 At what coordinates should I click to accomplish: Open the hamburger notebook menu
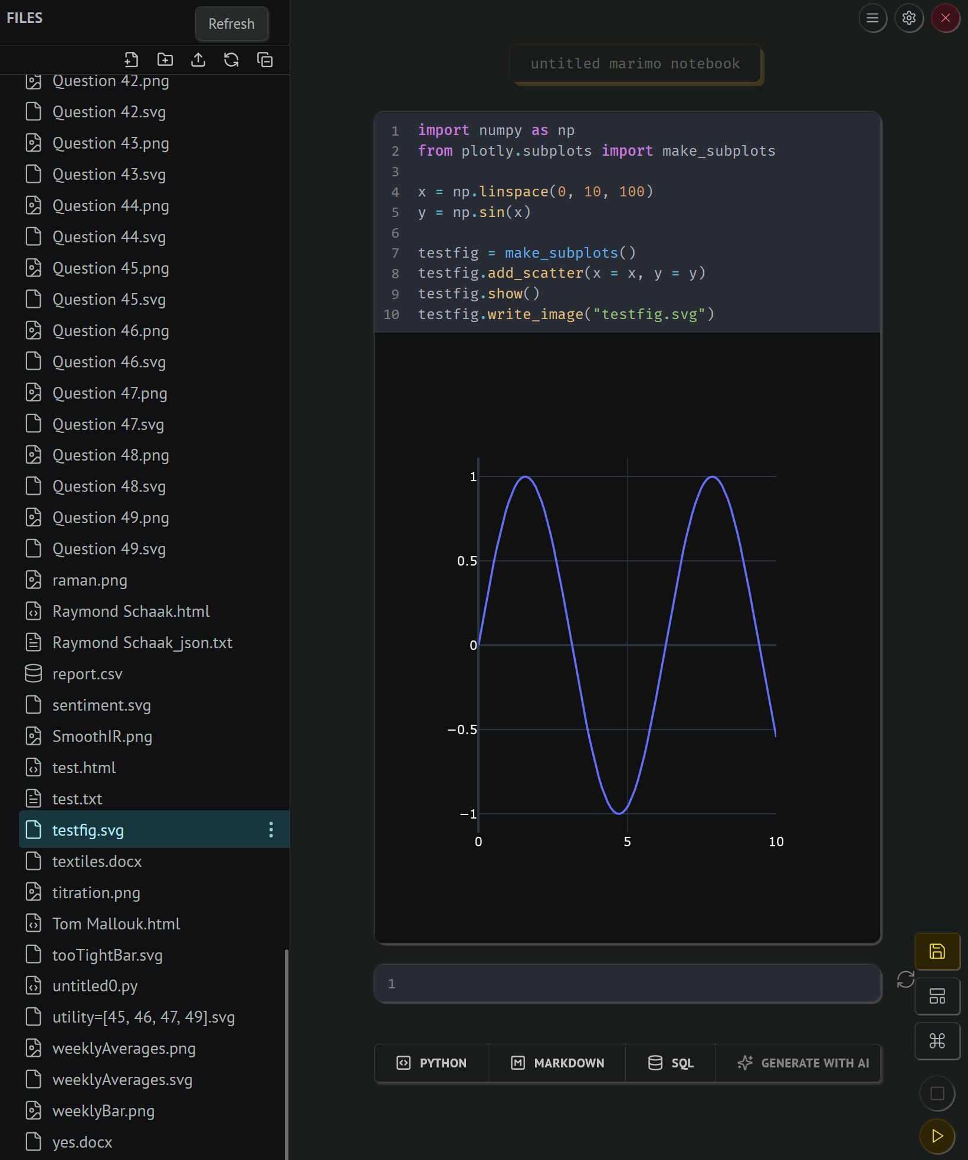(872, 18)
